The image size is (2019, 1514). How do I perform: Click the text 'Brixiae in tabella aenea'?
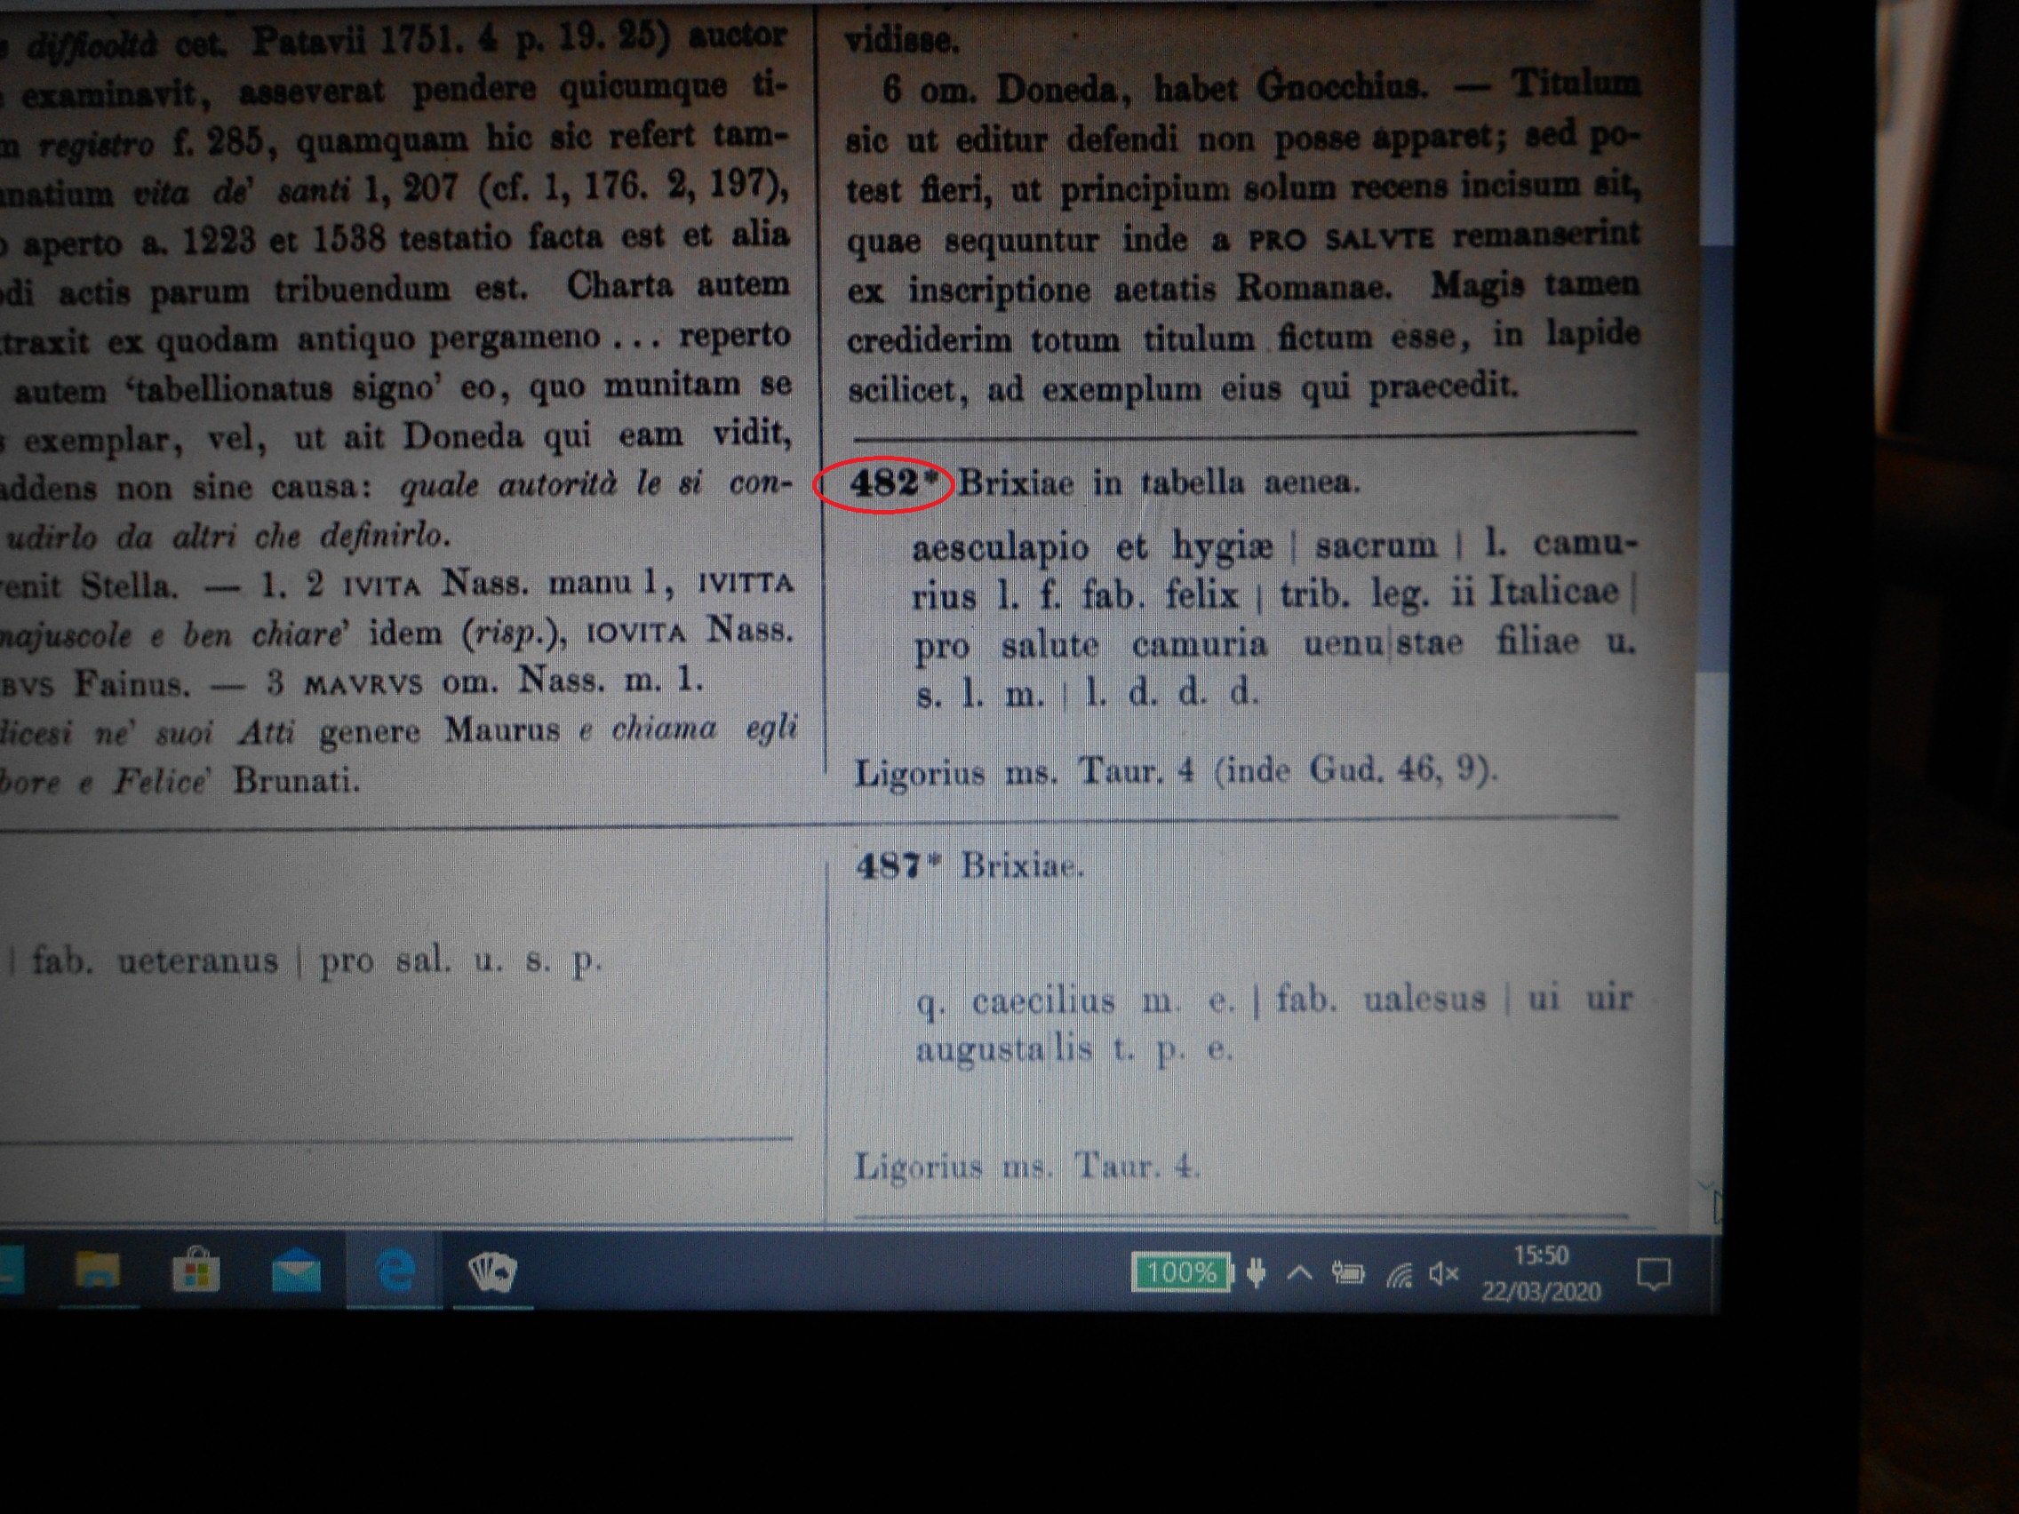1159,482
